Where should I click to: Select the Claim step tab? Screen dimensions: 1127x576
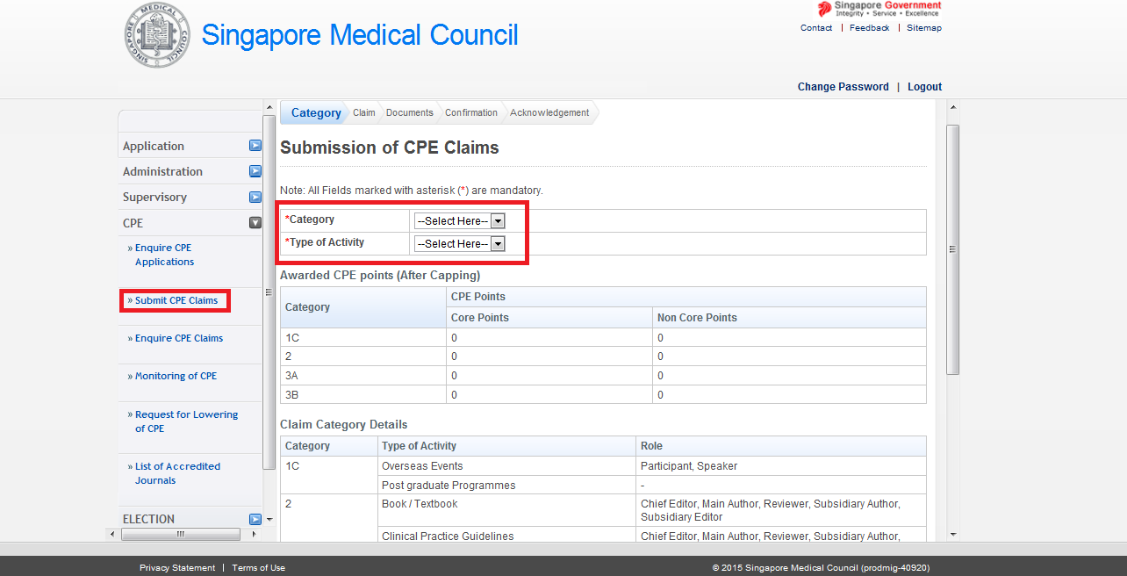click(363, 112)
